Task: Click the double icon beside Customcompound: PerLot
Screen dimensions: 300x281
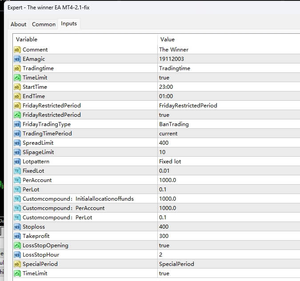Action: [x=17, y=218]
